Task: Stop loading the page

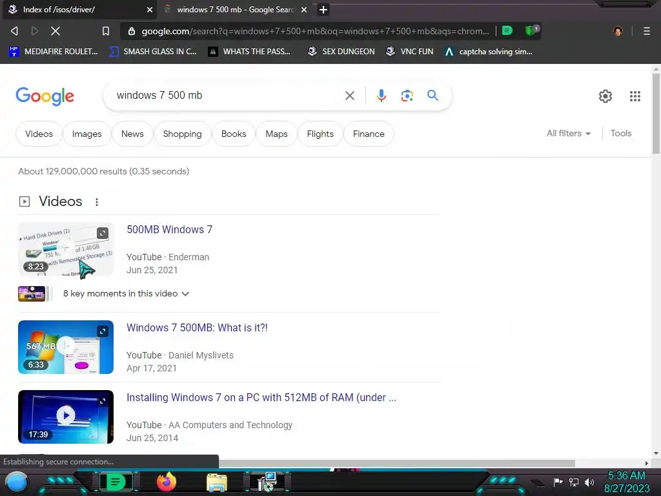Action: click(56, 31)
